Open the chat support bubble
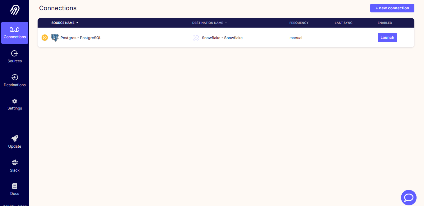This screenshot has width=424, height=206. pyautogui.click(x=408, y=198)
